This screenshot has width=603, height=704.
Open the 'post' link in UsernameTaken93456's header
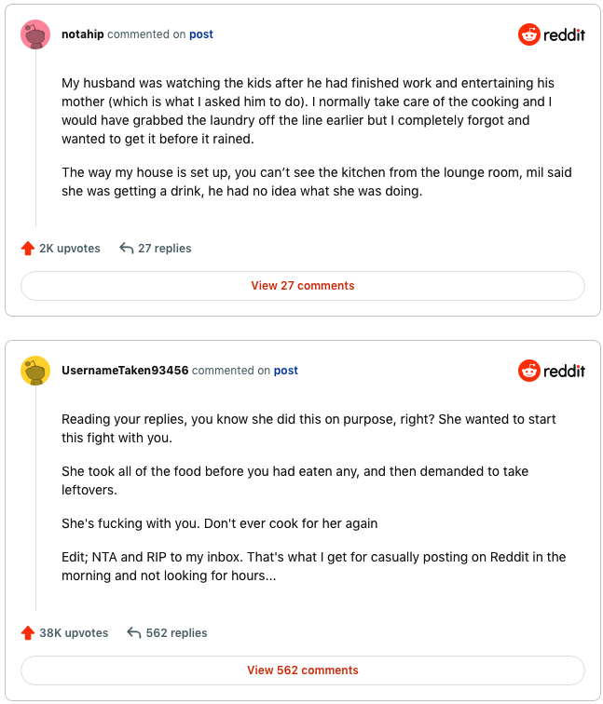pyautogui.click(x=286, y=371)
